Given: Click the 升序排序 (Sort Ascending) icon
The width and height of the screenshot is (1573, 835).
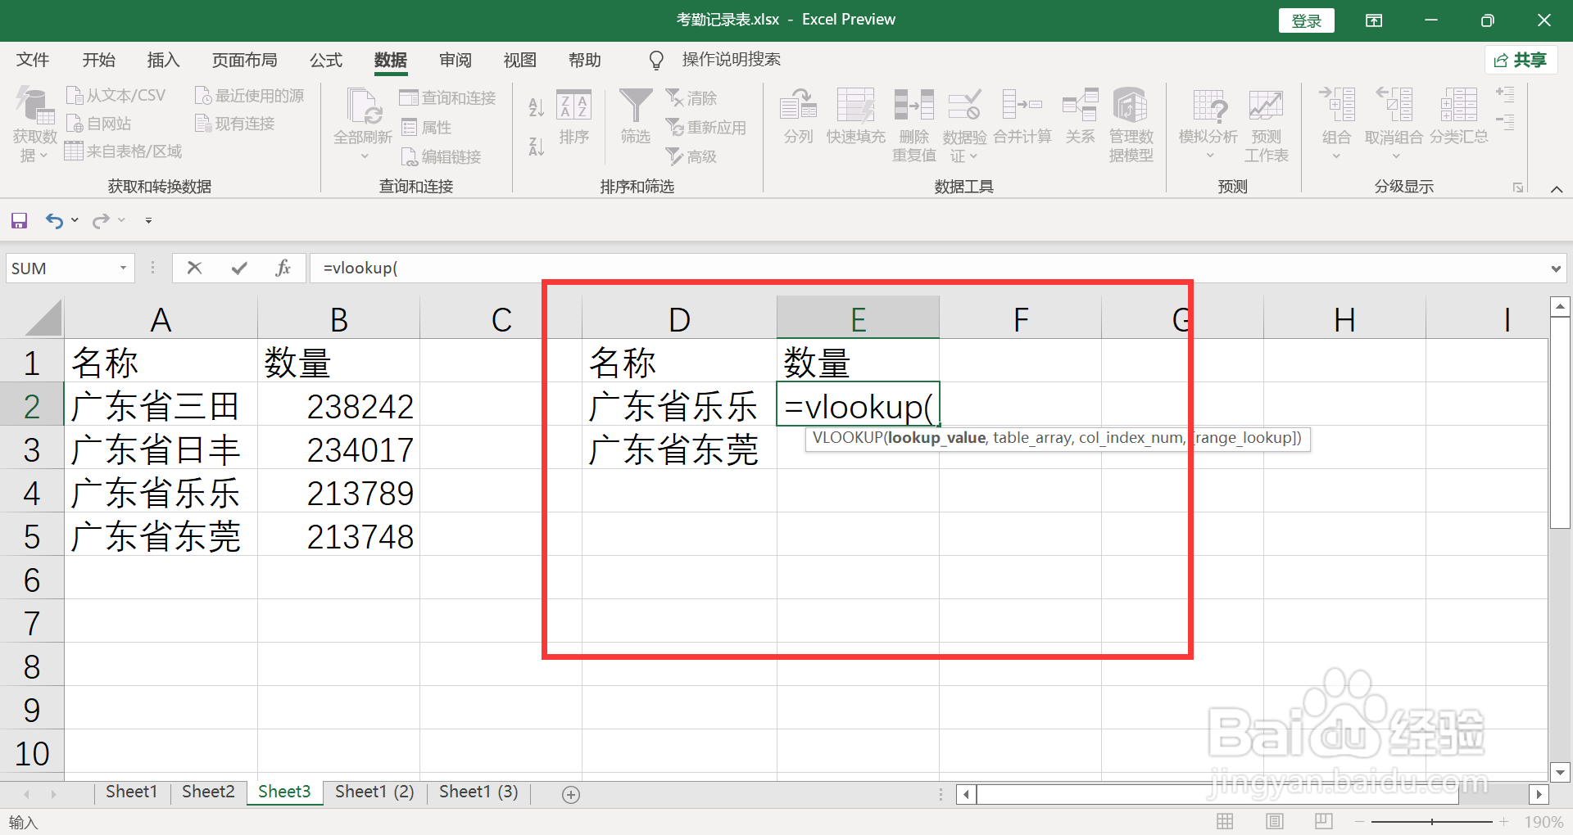Looking at the screenshot, I should tap(535, 106).
